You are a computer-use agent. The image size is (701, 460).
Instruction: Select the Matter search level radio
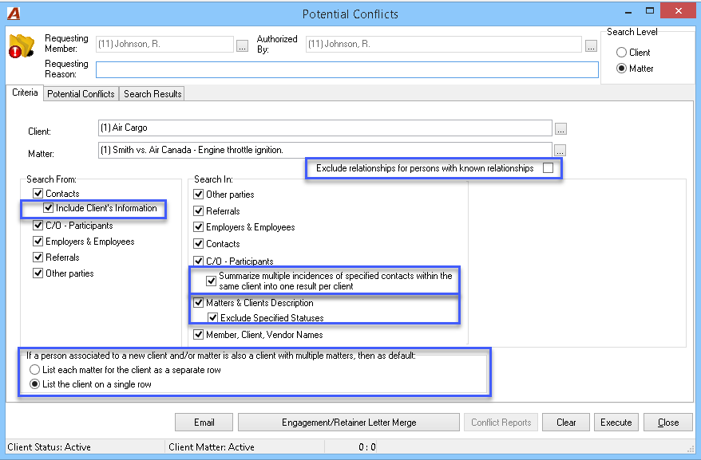click(x=621, y=69)
